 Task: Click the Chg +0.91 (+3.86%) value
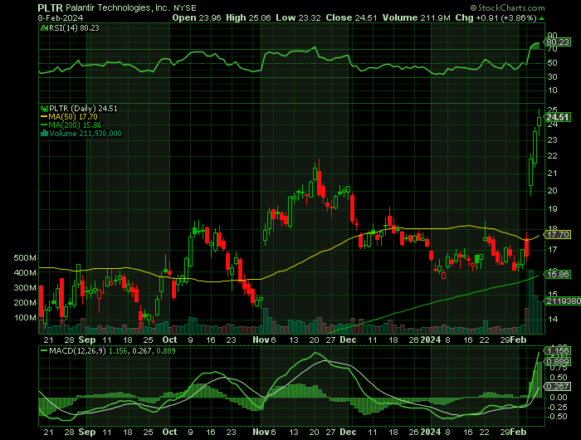click(x=496, y=17)
